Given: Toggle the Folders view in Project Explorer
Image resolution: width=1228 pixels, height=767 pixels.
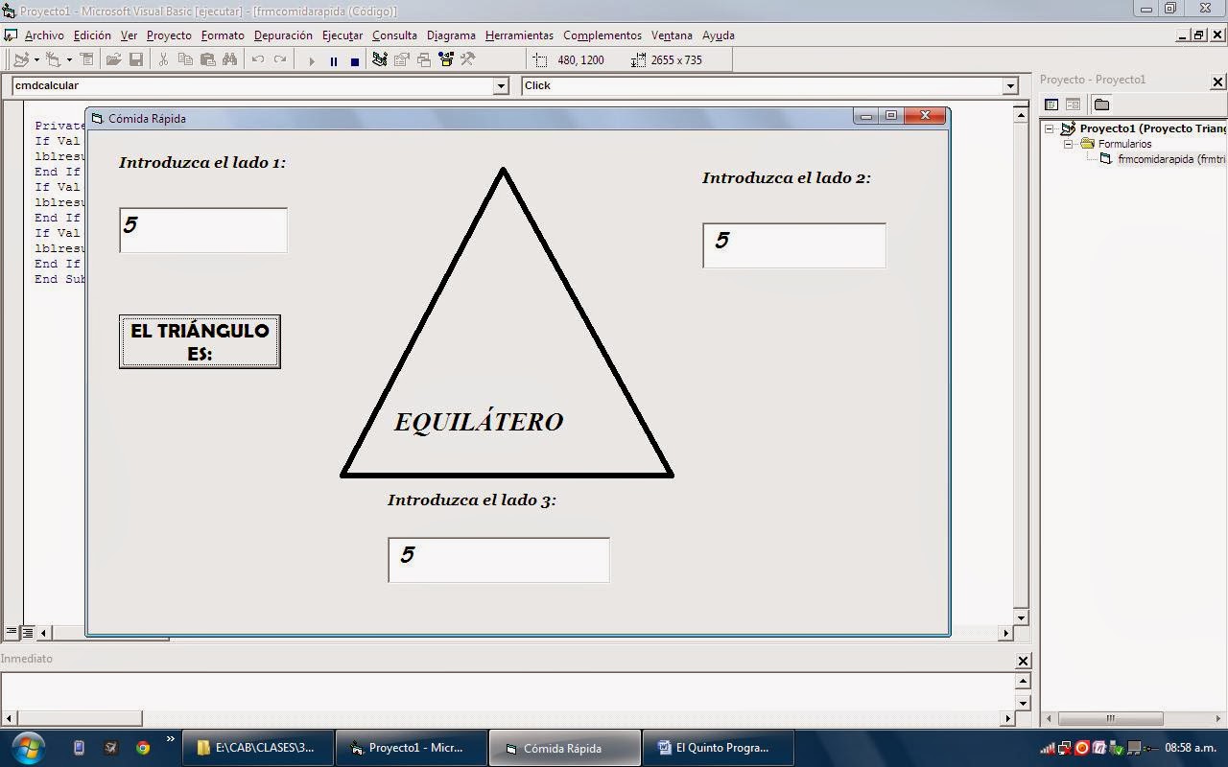Looking at the screenshot, I should pyautogui.click(x=1101, y=104).
